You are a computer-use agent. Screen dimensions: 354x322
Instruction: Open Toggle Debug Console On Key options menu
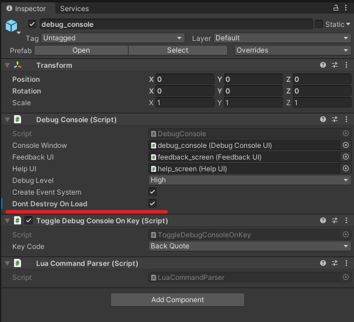click(x=346, y=220)
